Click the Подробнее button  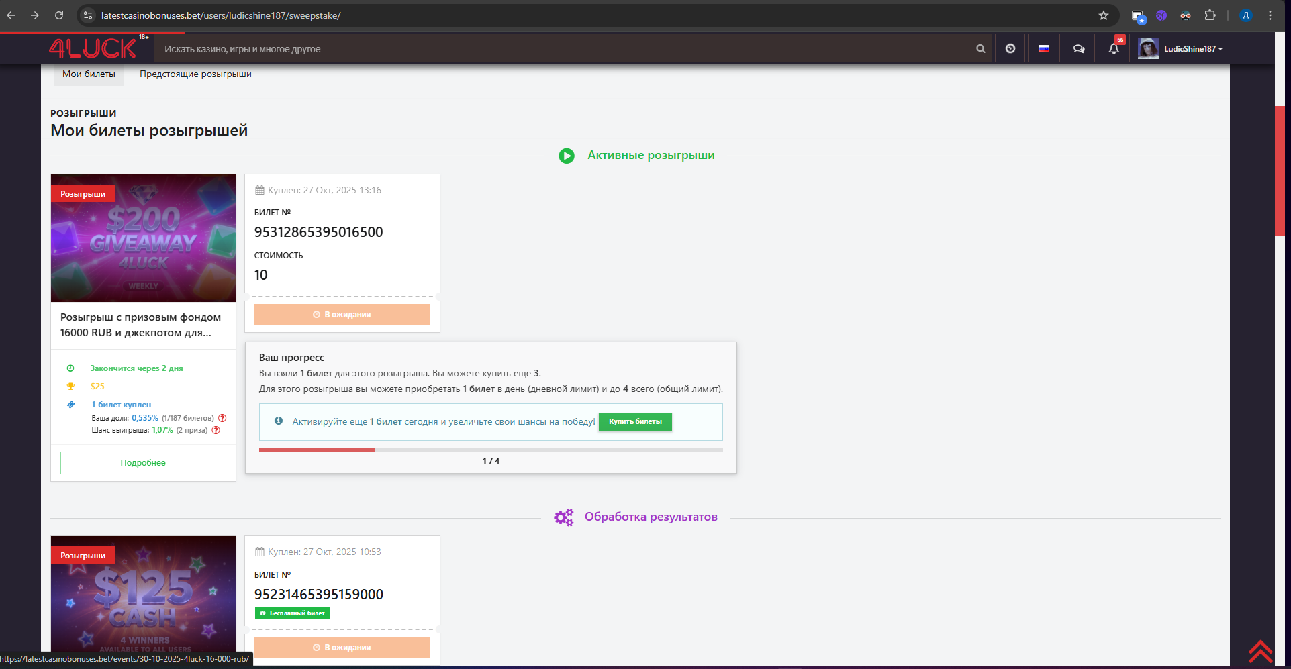143,463
